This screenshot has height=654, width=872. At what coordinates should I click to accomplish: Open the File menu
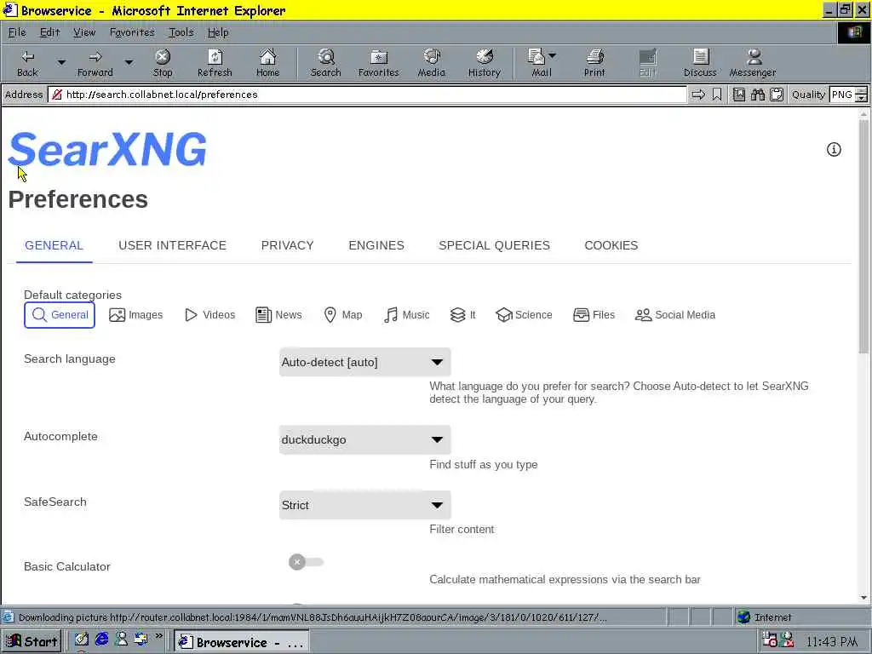[17, 32]
